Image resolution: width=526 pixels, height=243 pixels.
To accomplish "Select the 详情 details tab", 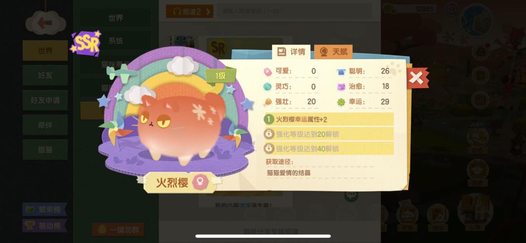I will pyautogui.click(x=291, y=52).
